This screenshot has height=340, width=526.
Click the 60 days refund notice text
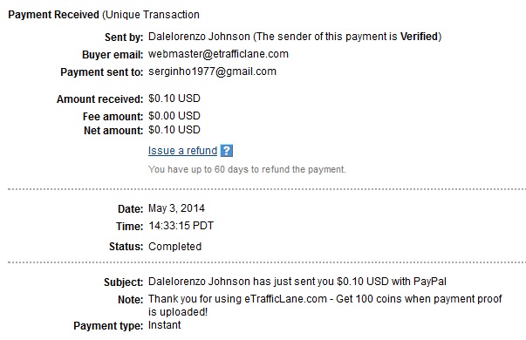tap(247, 169)
